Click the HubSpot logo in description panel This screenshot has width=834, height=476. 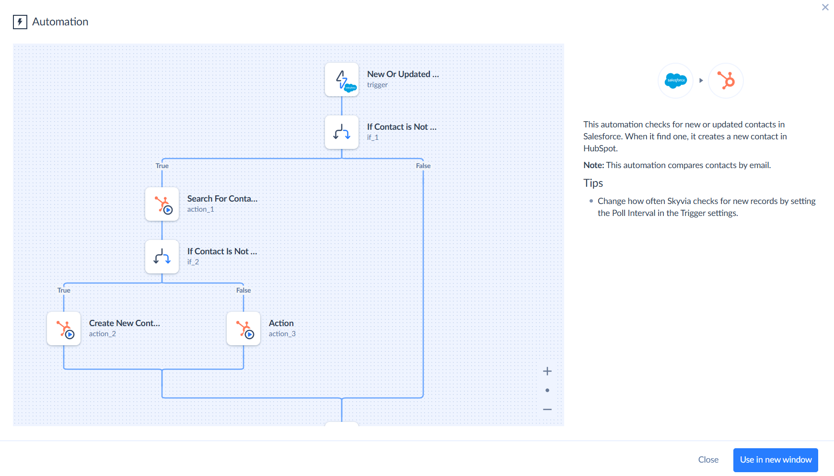pyautogui.click(x=726, y=80)
